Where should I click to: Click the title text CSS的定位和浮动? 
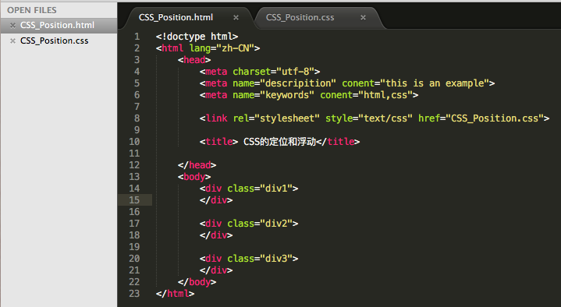280,142
